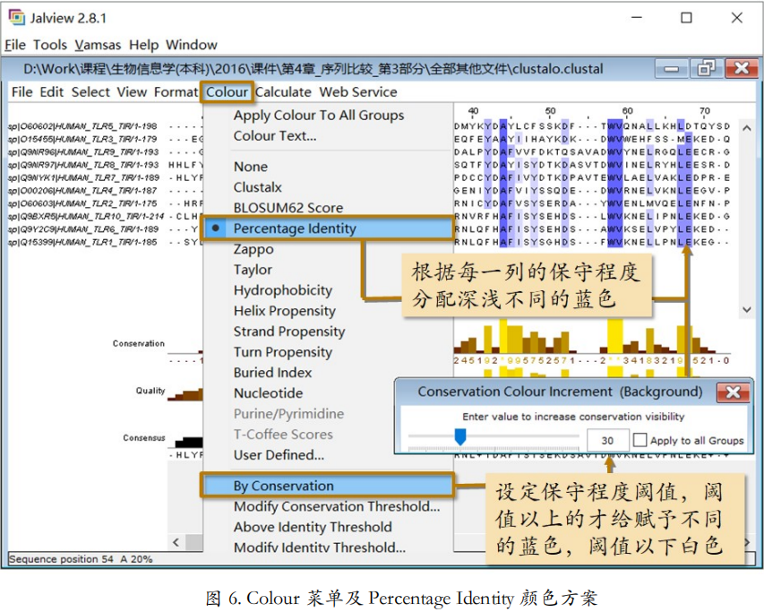Click the alignment vertical scrollbar down arrow
The height and width of the screenshot is (612, 764).
[x=746, y=309]
